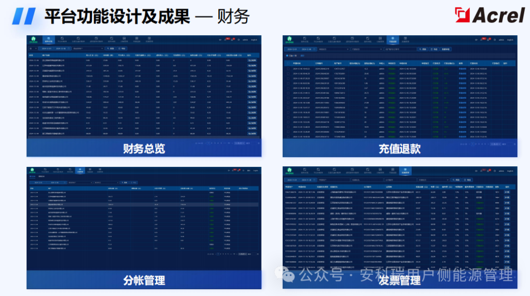Click the 平台对账单 icon in top navigation
530x296 pixels.
pos(62,39)
